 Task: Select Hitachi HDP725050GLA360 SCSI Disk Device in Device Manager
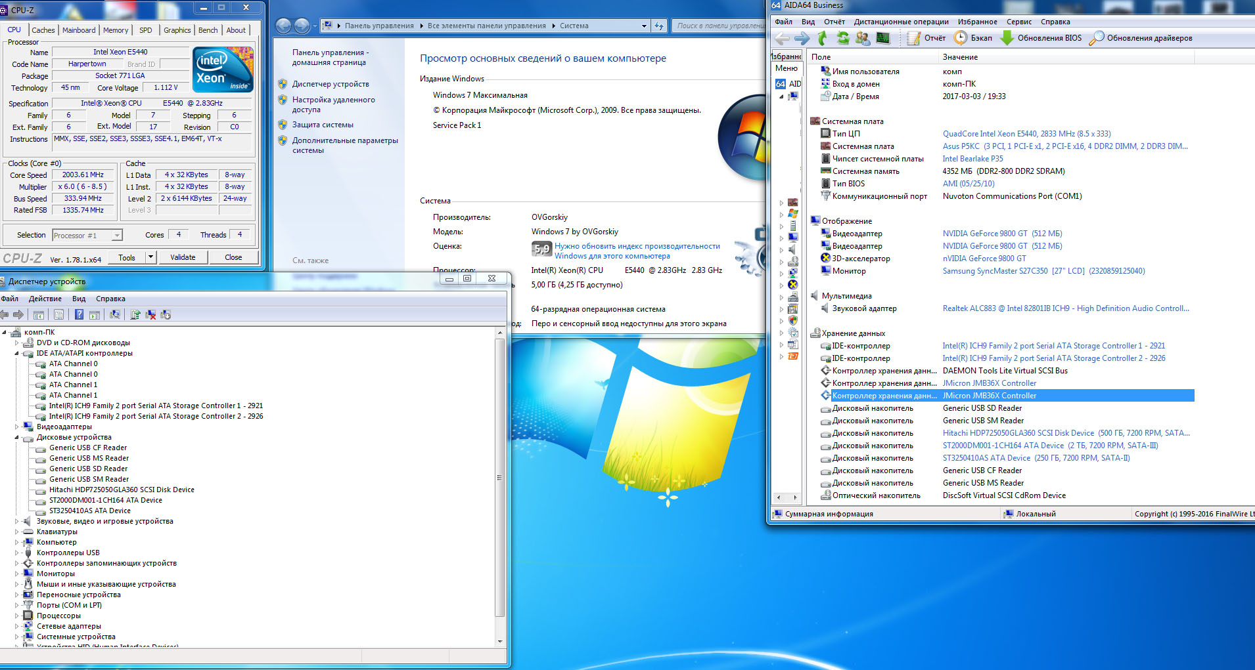(122, 490)
